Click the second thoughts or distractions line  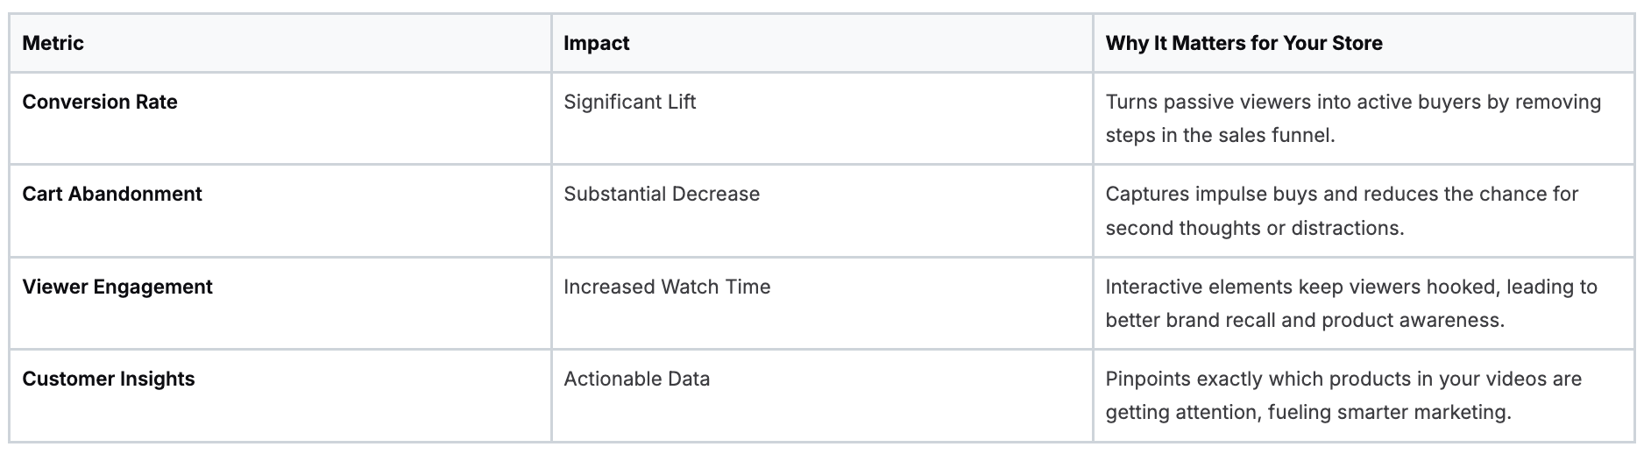1254,228
